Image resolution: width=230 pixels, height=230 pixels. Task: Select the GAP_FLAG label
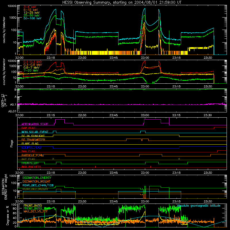pyautogui.click(x=28, y=128)
